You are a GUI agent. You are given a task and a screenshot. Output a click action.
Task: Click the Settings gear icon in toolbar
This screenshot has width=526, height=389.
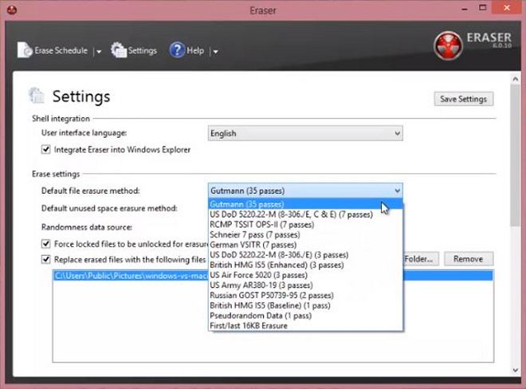[x=119, y=50]
